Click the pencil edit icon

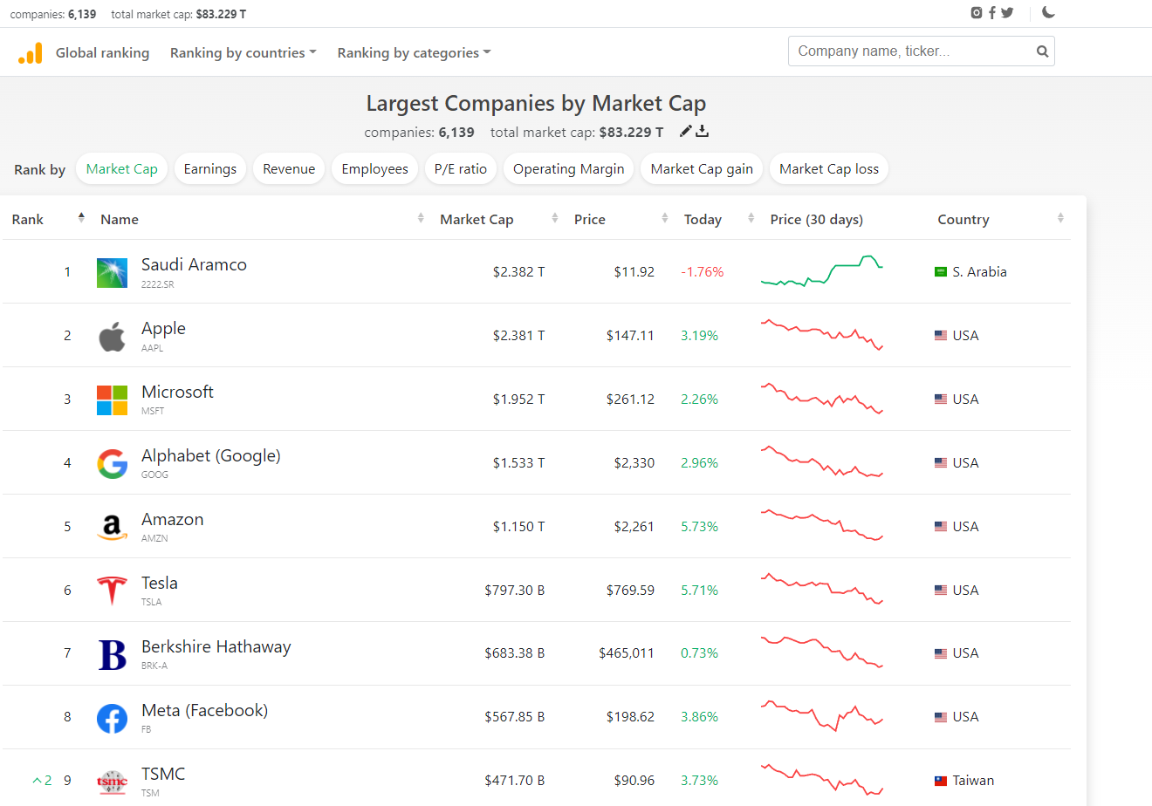click(x=686, y=131)
